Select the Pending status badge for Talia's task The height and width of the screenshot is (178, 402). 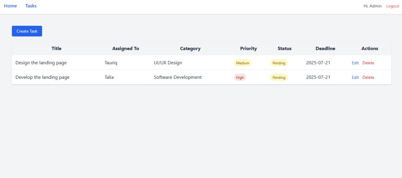pos(279,77)
